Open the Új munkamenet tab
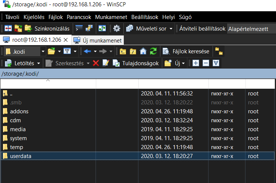This screenshot has width=276, height=183. [98, 40]
